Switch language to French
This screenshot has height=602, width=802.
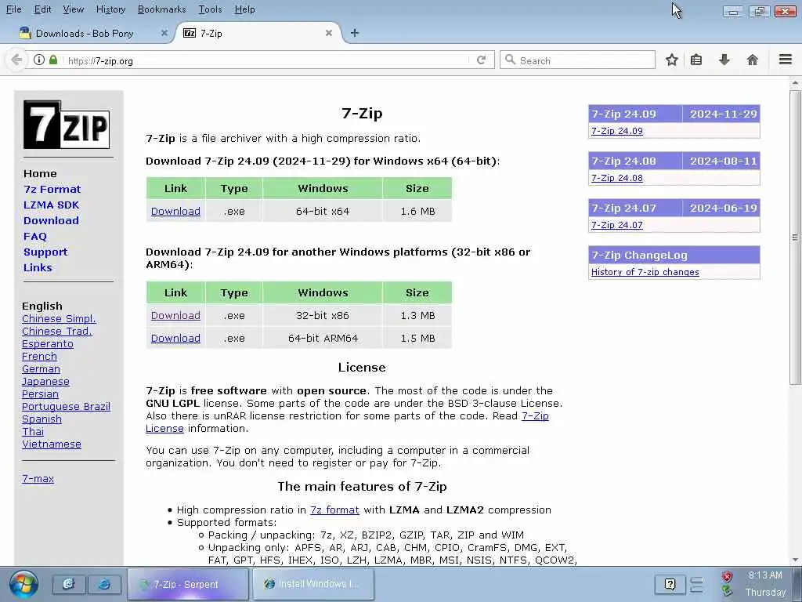(39, 357)
